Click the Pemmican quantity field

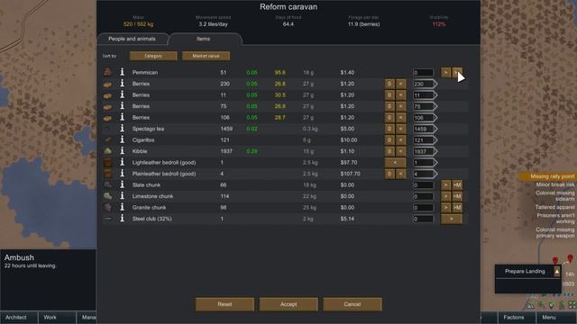(x=423, y=73)
